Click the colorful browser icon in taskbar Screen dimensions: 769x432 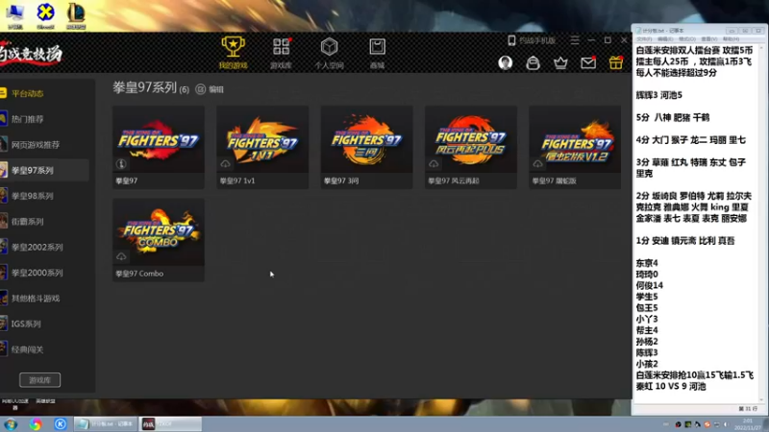pos(36,424)
